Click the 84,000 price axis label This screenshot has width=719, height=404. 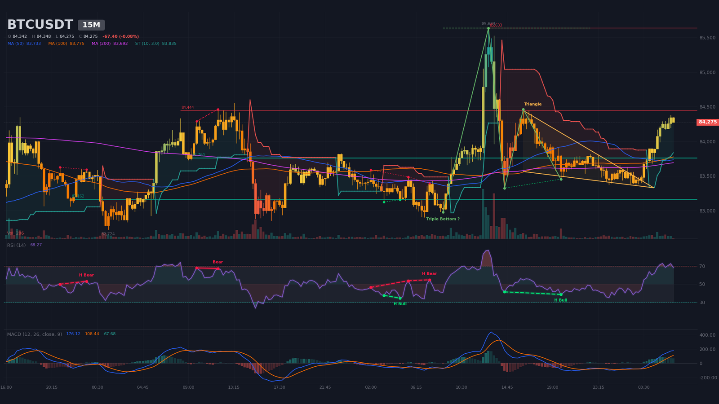click(x=707, y=141)
